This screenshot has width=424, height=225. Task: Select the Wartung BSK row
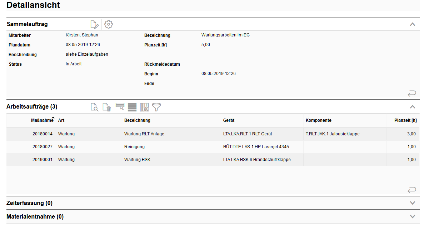pyautogui.click(x=137, y=160)
